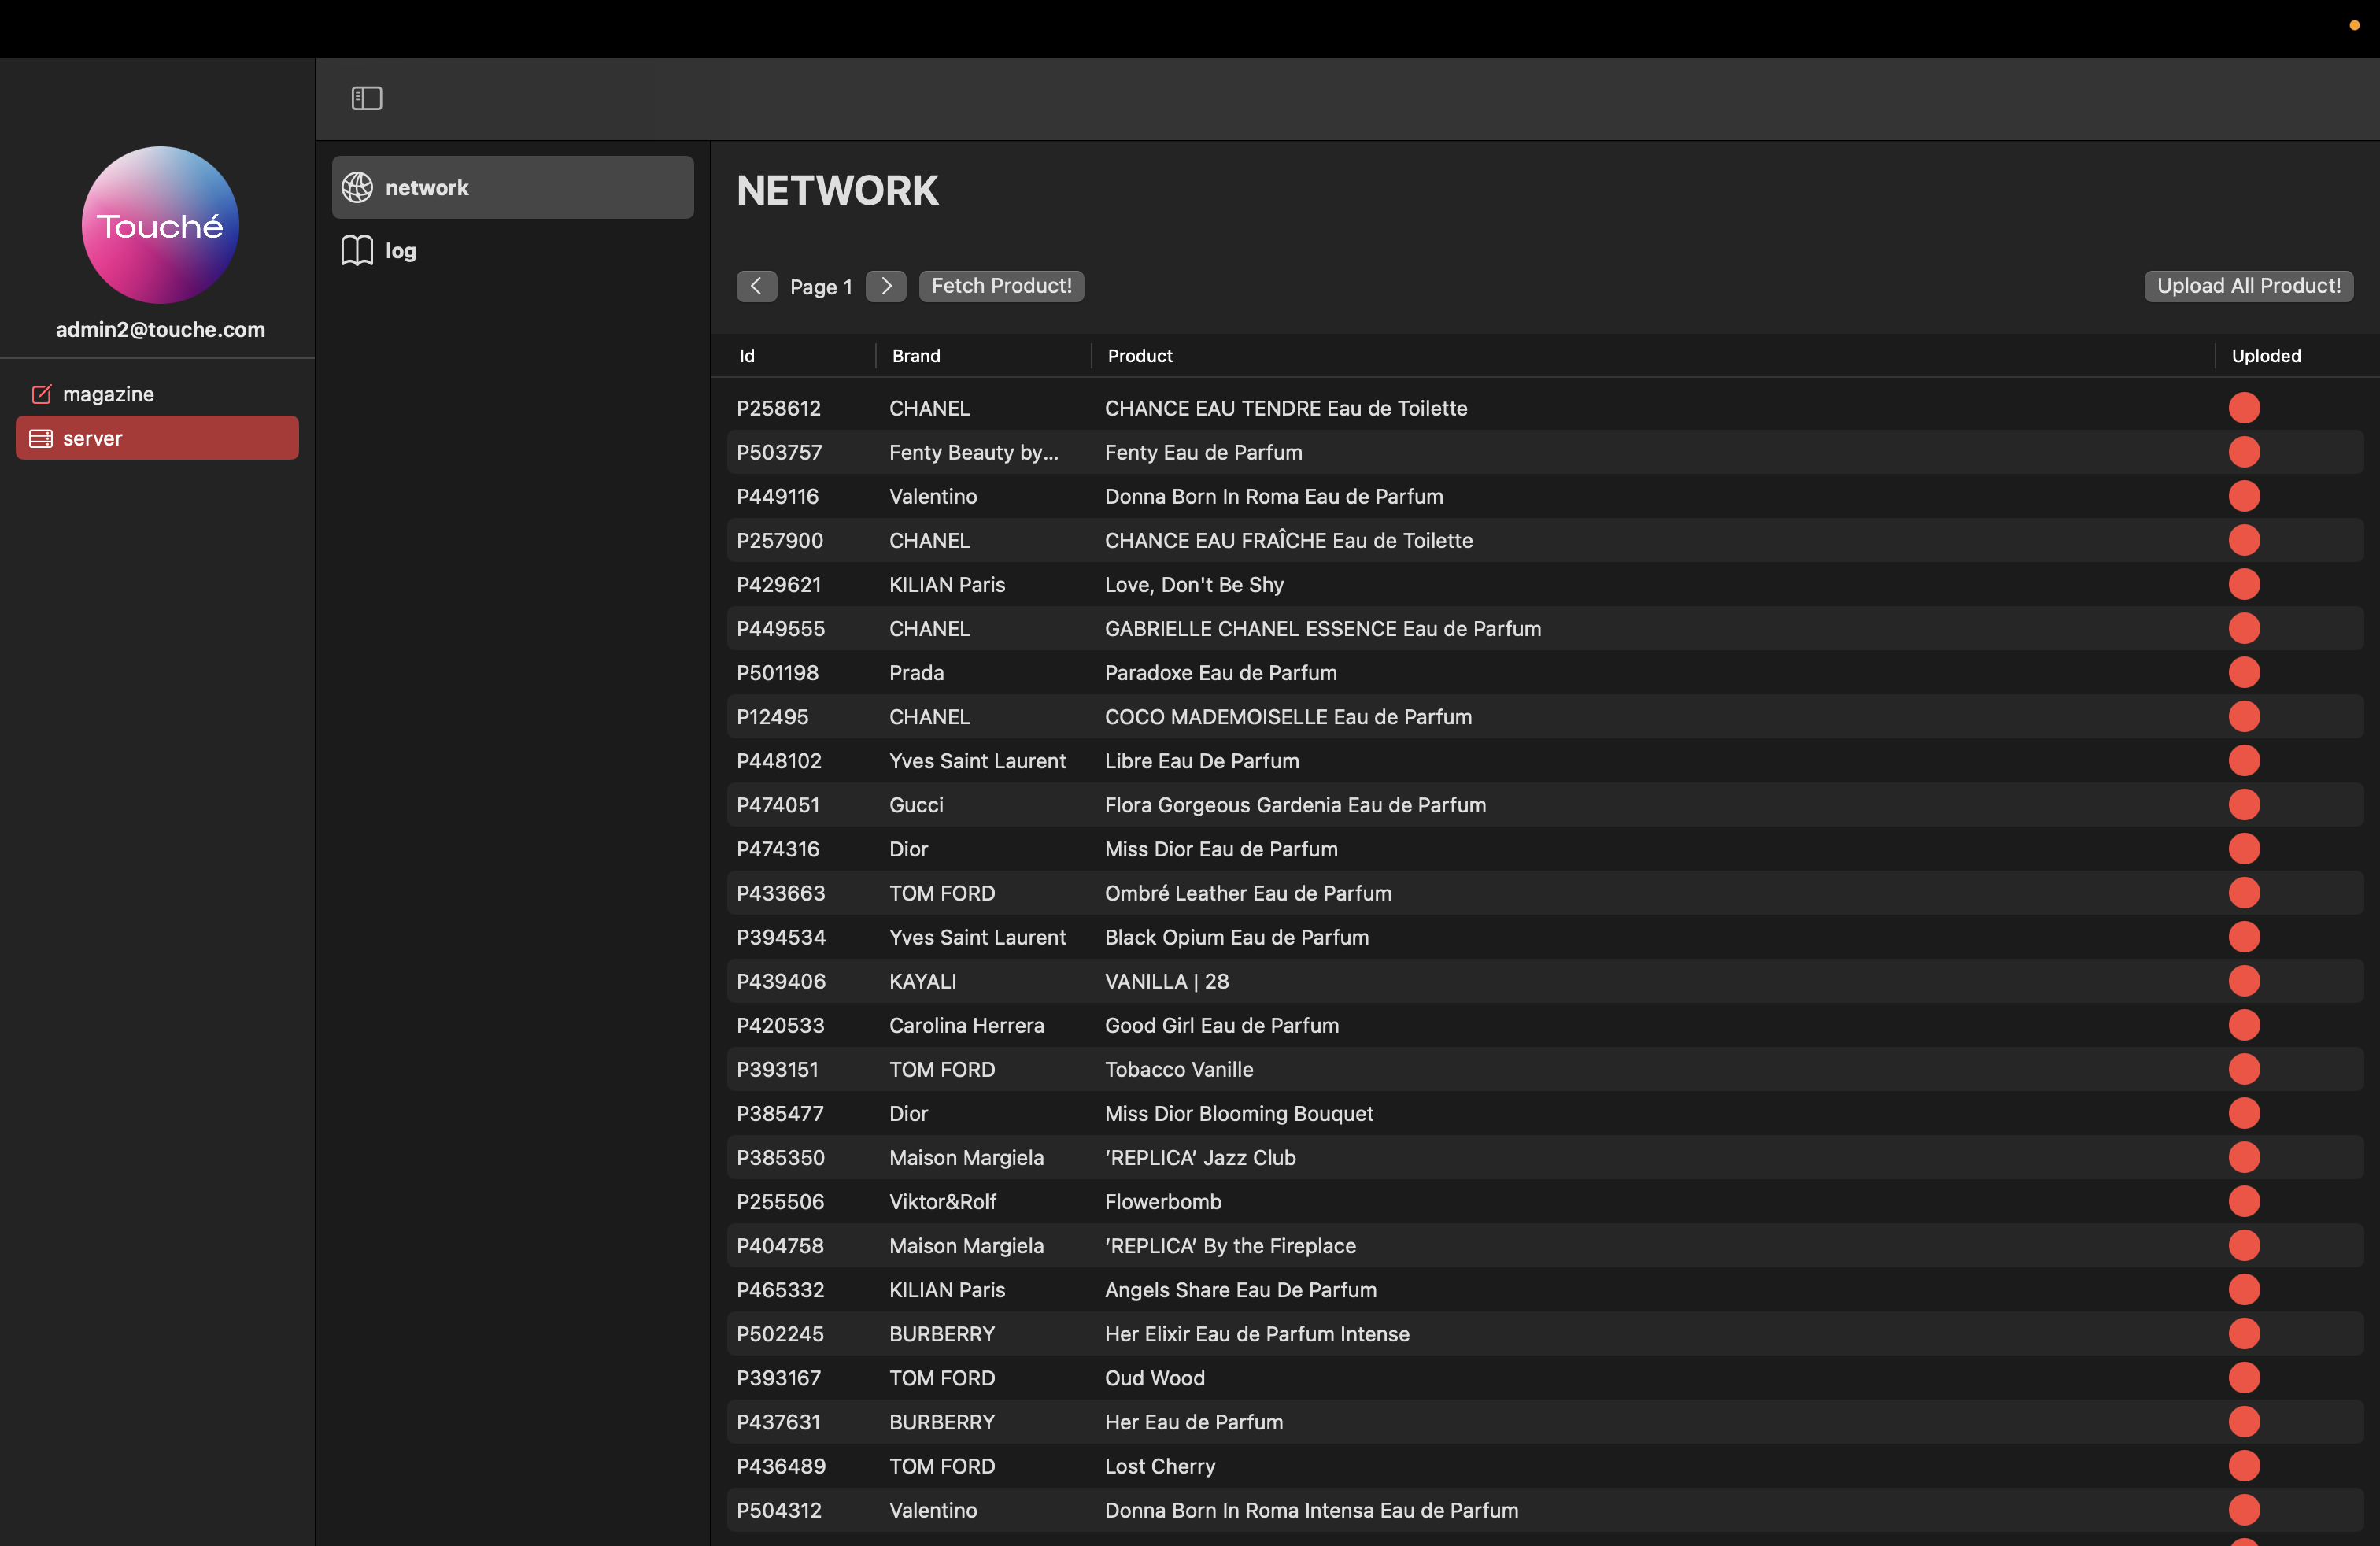The height and width of the screenshot is (1546, 2380).
Task: Toggle the sidebar panel icon
Action: click(x=366, y=98)
